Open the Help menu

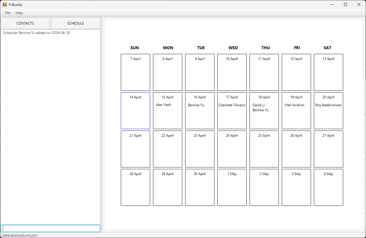coord(19,13)
